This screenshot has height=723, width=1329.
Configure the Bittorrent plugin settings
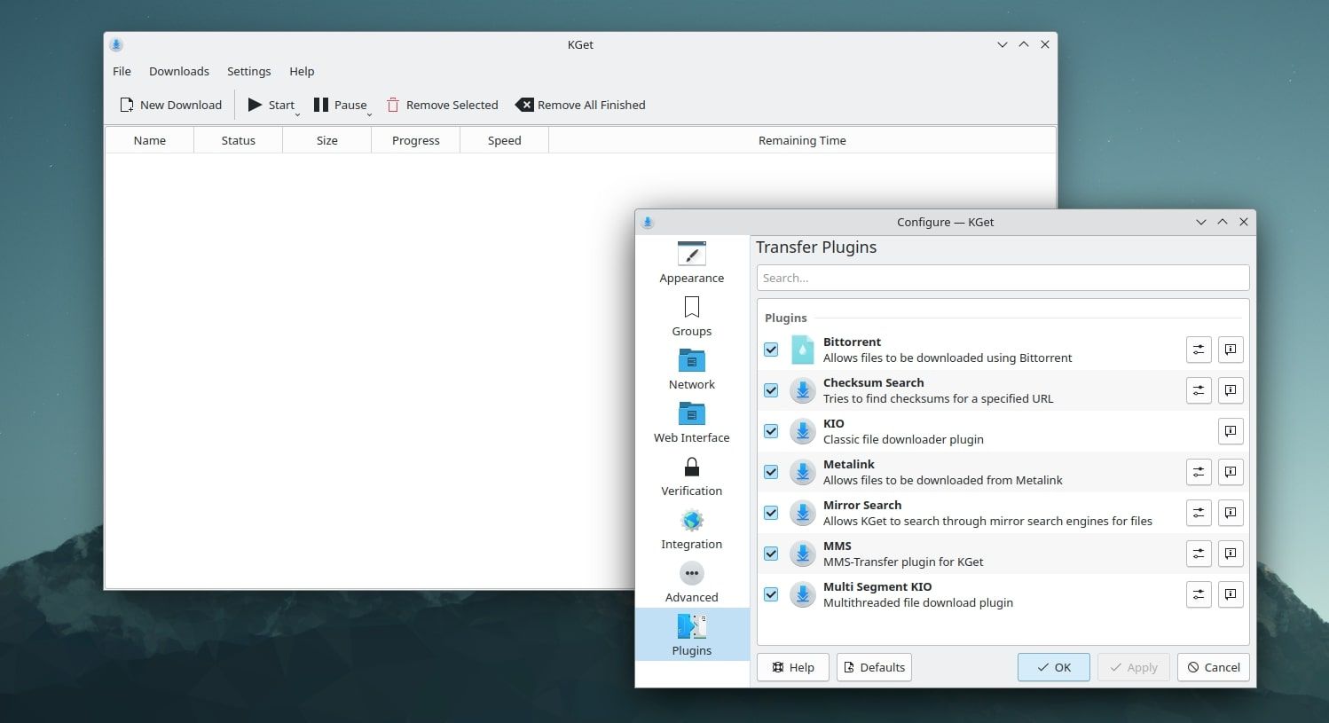pos(1198,350)
